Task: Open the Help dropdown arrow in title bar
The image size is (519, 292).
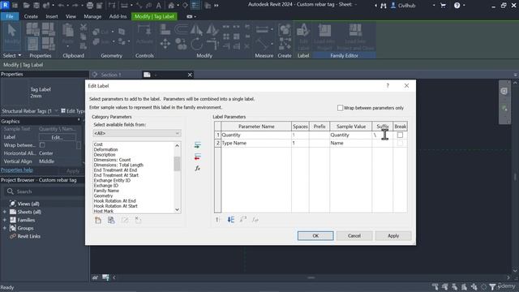Action: point(464,6)
